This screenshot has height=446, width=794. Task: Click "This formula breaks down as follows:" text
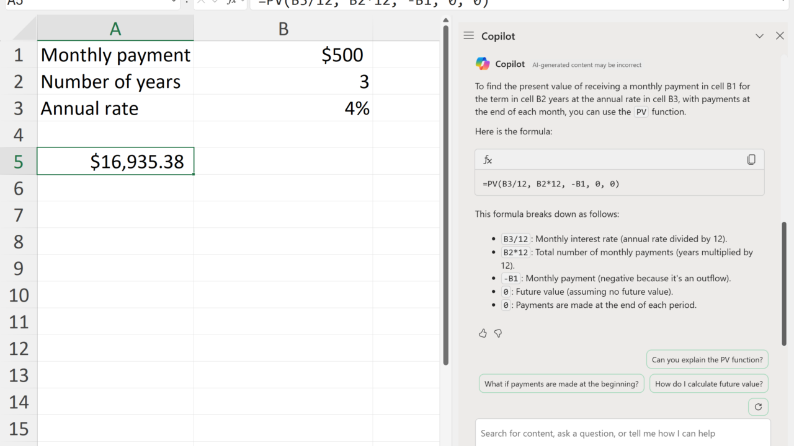(x=547, y=214)
